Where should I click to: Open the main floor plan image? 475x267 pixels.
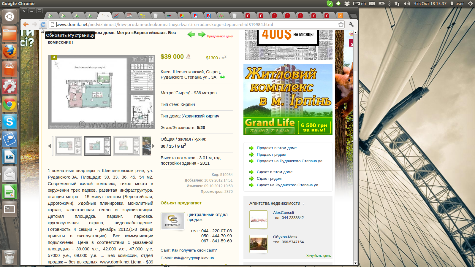(101, 92)
